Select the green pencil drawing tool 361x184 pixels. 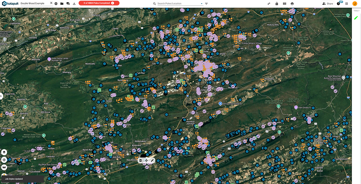pyautogui.click(x=356, y=18)
